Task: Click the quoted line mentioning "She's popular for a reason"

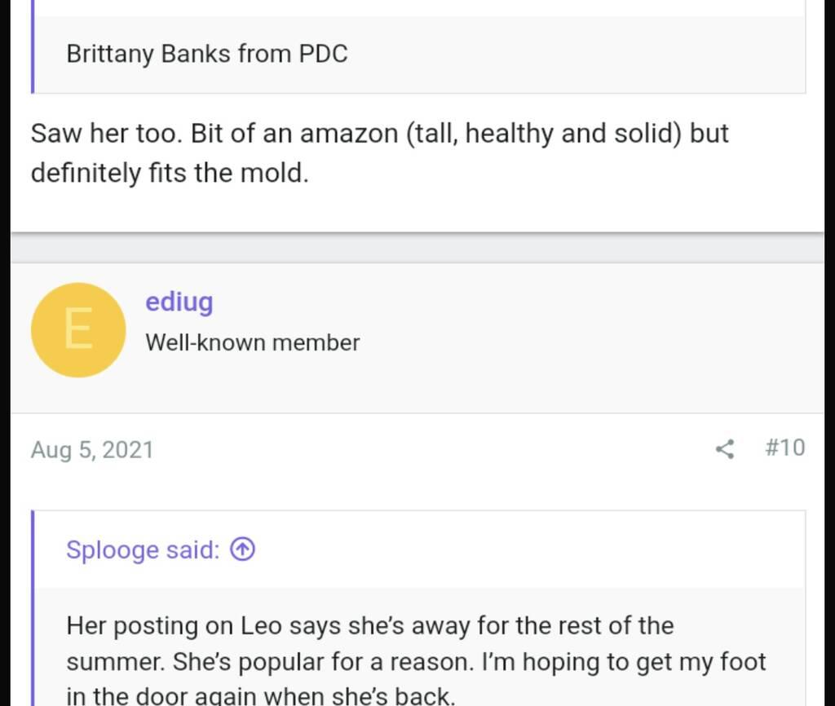Action: tap(416, 661)
